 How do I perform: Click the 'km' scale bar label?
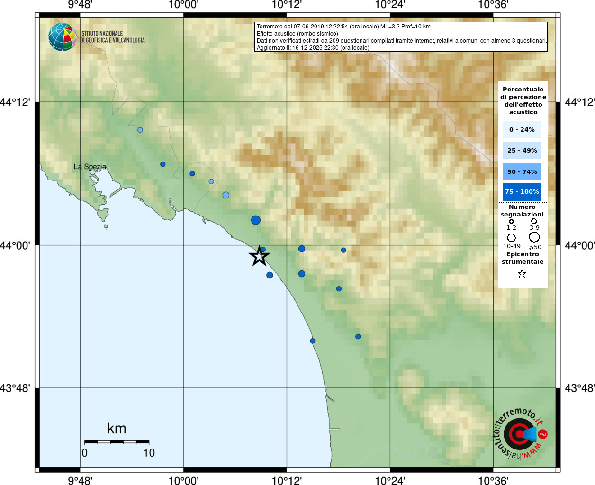point(117,429)
